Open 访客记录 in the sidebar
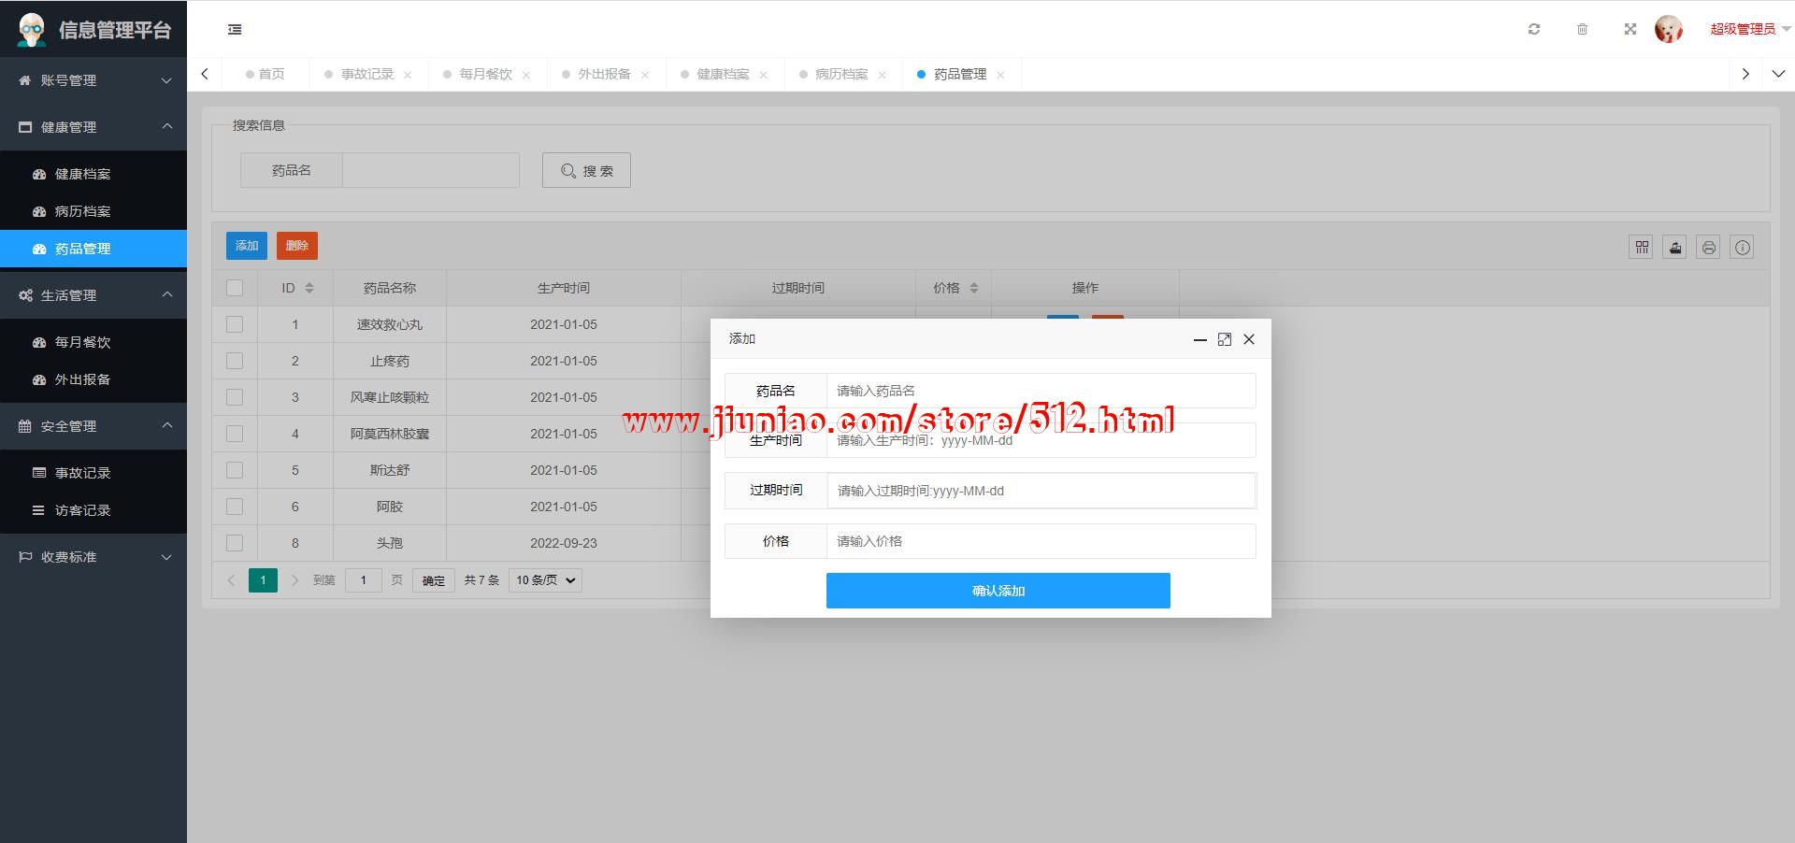1795x843 pixels. [x=93, y=510]
